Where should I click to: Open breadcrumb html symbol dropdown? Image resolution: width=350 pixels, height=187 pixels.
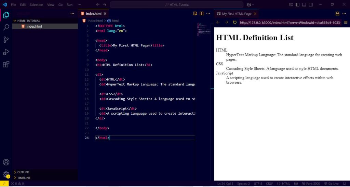tap(113, 21)
